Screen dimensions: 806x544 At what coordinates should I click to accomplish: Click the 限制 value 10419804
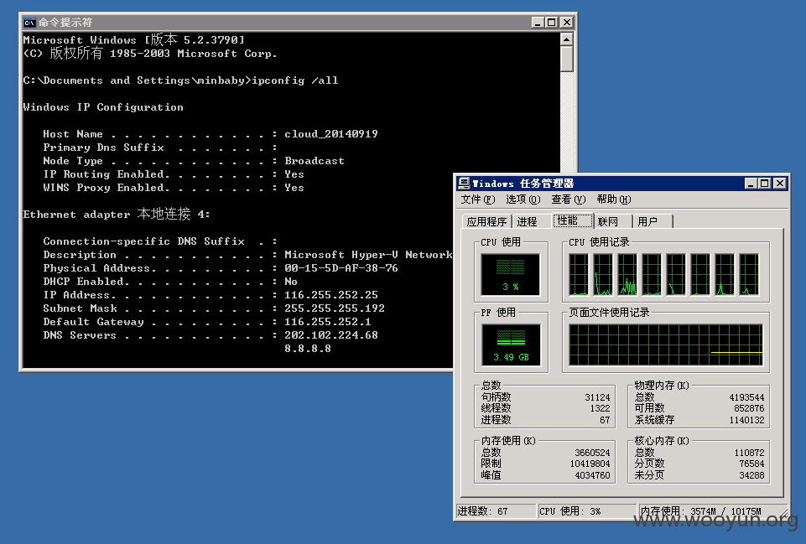pyautogui.click(x=590, y=464)
